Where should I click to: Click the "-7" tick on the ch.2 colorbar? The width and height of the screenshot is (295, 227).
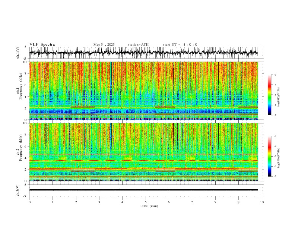click(x=275, y=177)
